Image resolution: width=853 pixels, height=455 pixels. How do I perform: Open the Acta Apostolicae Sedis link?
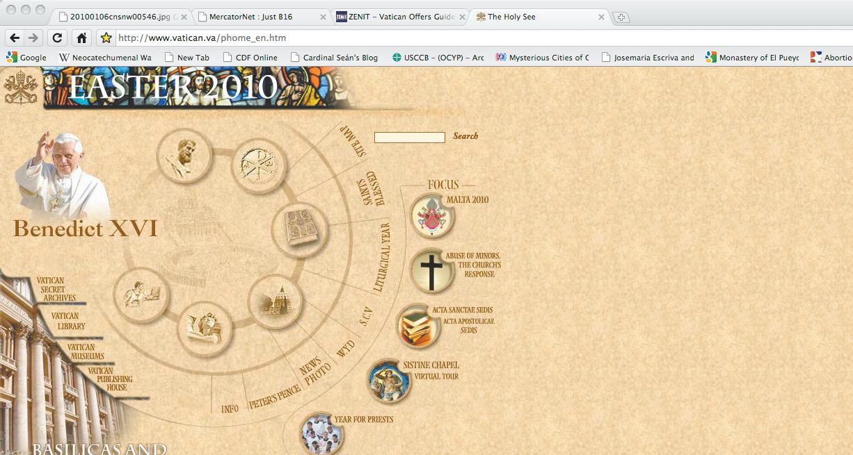(468, 326)
